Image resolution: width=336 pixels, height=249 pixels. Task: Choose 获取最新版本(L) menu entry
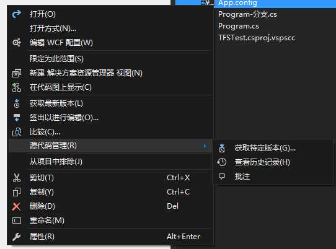pyautogui.click(x=110, y=103)
